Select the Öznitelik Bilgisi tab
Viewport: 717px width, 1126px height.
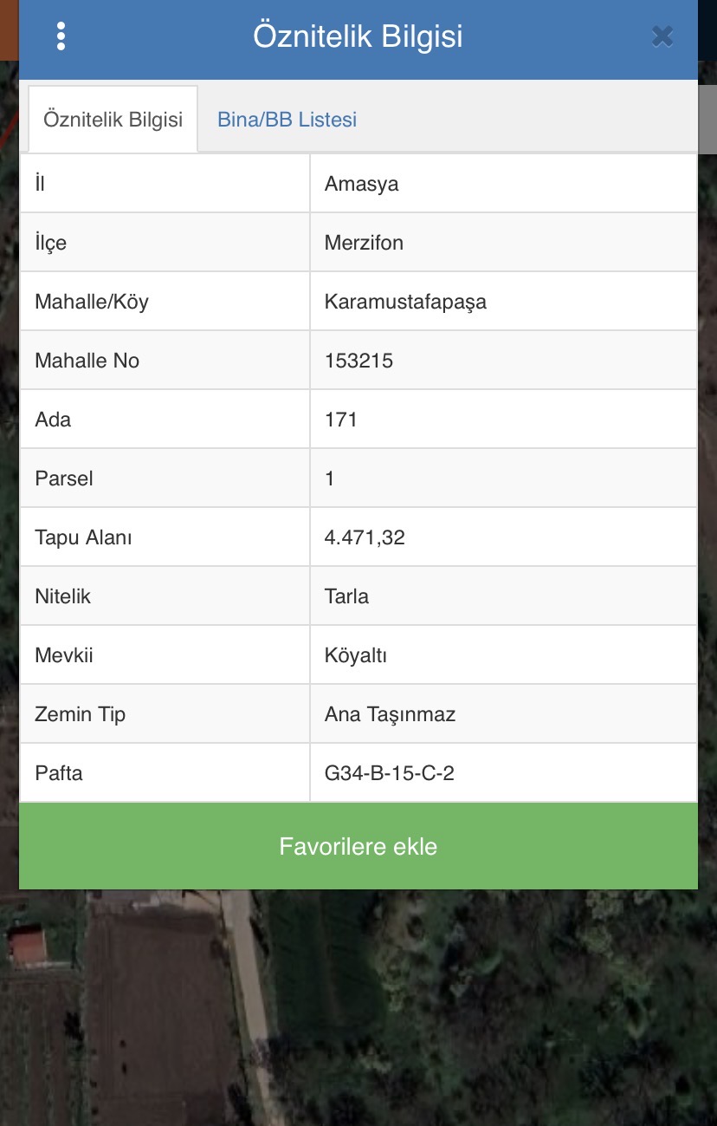pos(113,120)
